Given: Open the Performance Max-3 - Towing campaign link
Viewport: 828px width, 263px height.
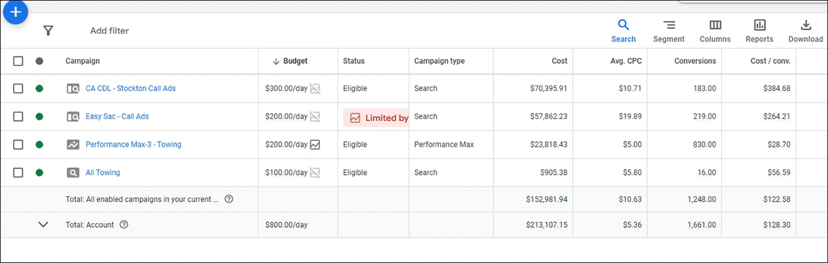Looking at the screenshot, I should (133, 145).
